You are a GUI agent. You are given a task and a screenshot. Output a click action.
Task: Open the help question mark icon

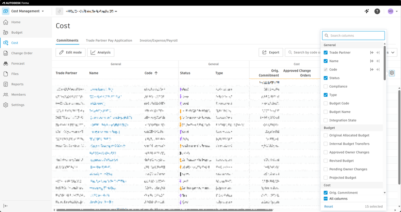[x=377, y=11]
